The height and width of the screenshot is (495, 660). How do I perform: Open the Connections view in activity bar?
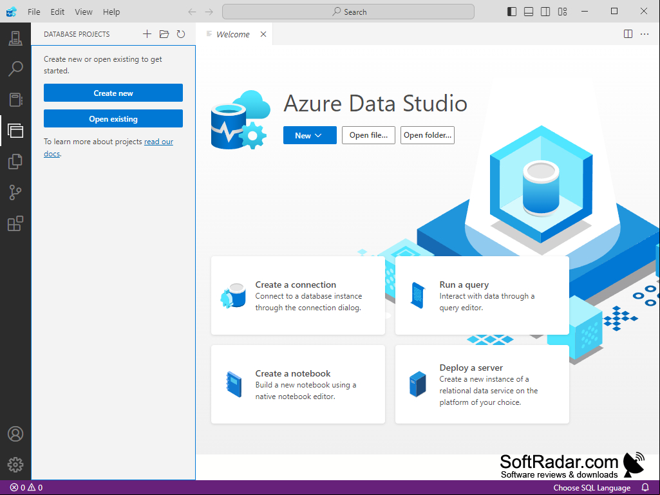click(x=15, y=39)
